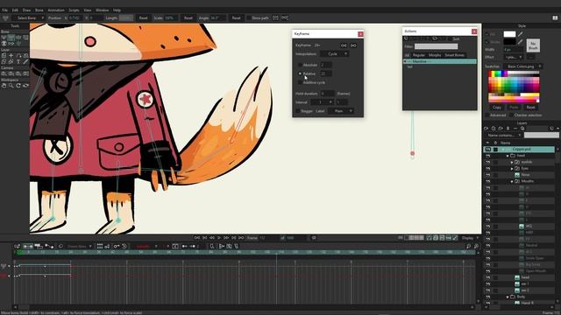The height and width of the screenshot is (315, 561).
Task: Click the highlighted Transform Bone tool
Action: (x=11, y=38)
